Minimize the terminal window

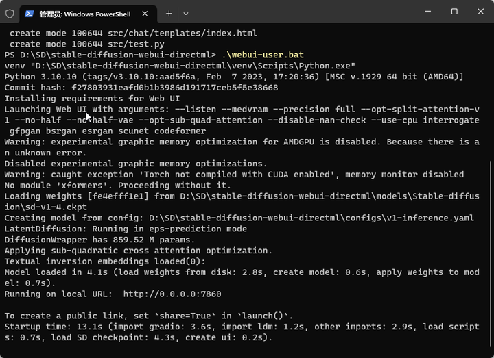tap(428, 12)
